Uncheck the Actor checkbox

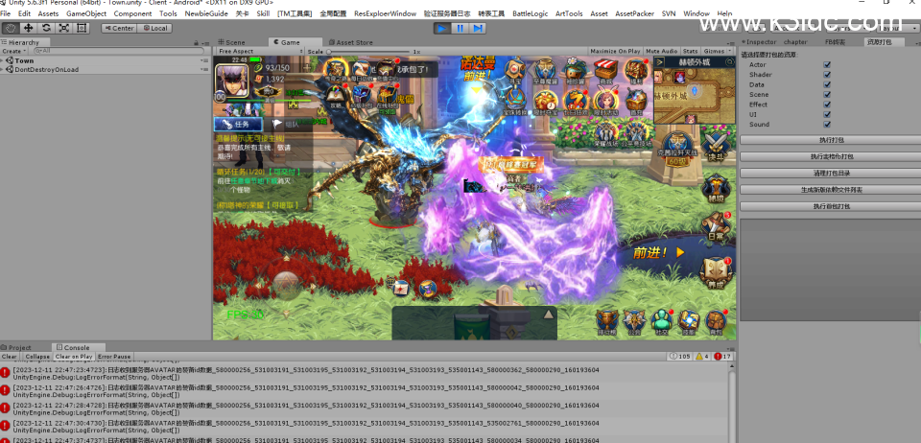827,64
